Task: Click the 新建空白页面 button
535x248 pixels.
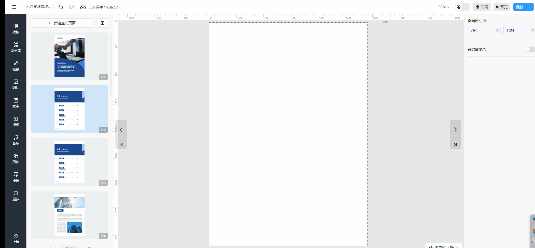Action: pyautogui.click(x=62, y=23)
